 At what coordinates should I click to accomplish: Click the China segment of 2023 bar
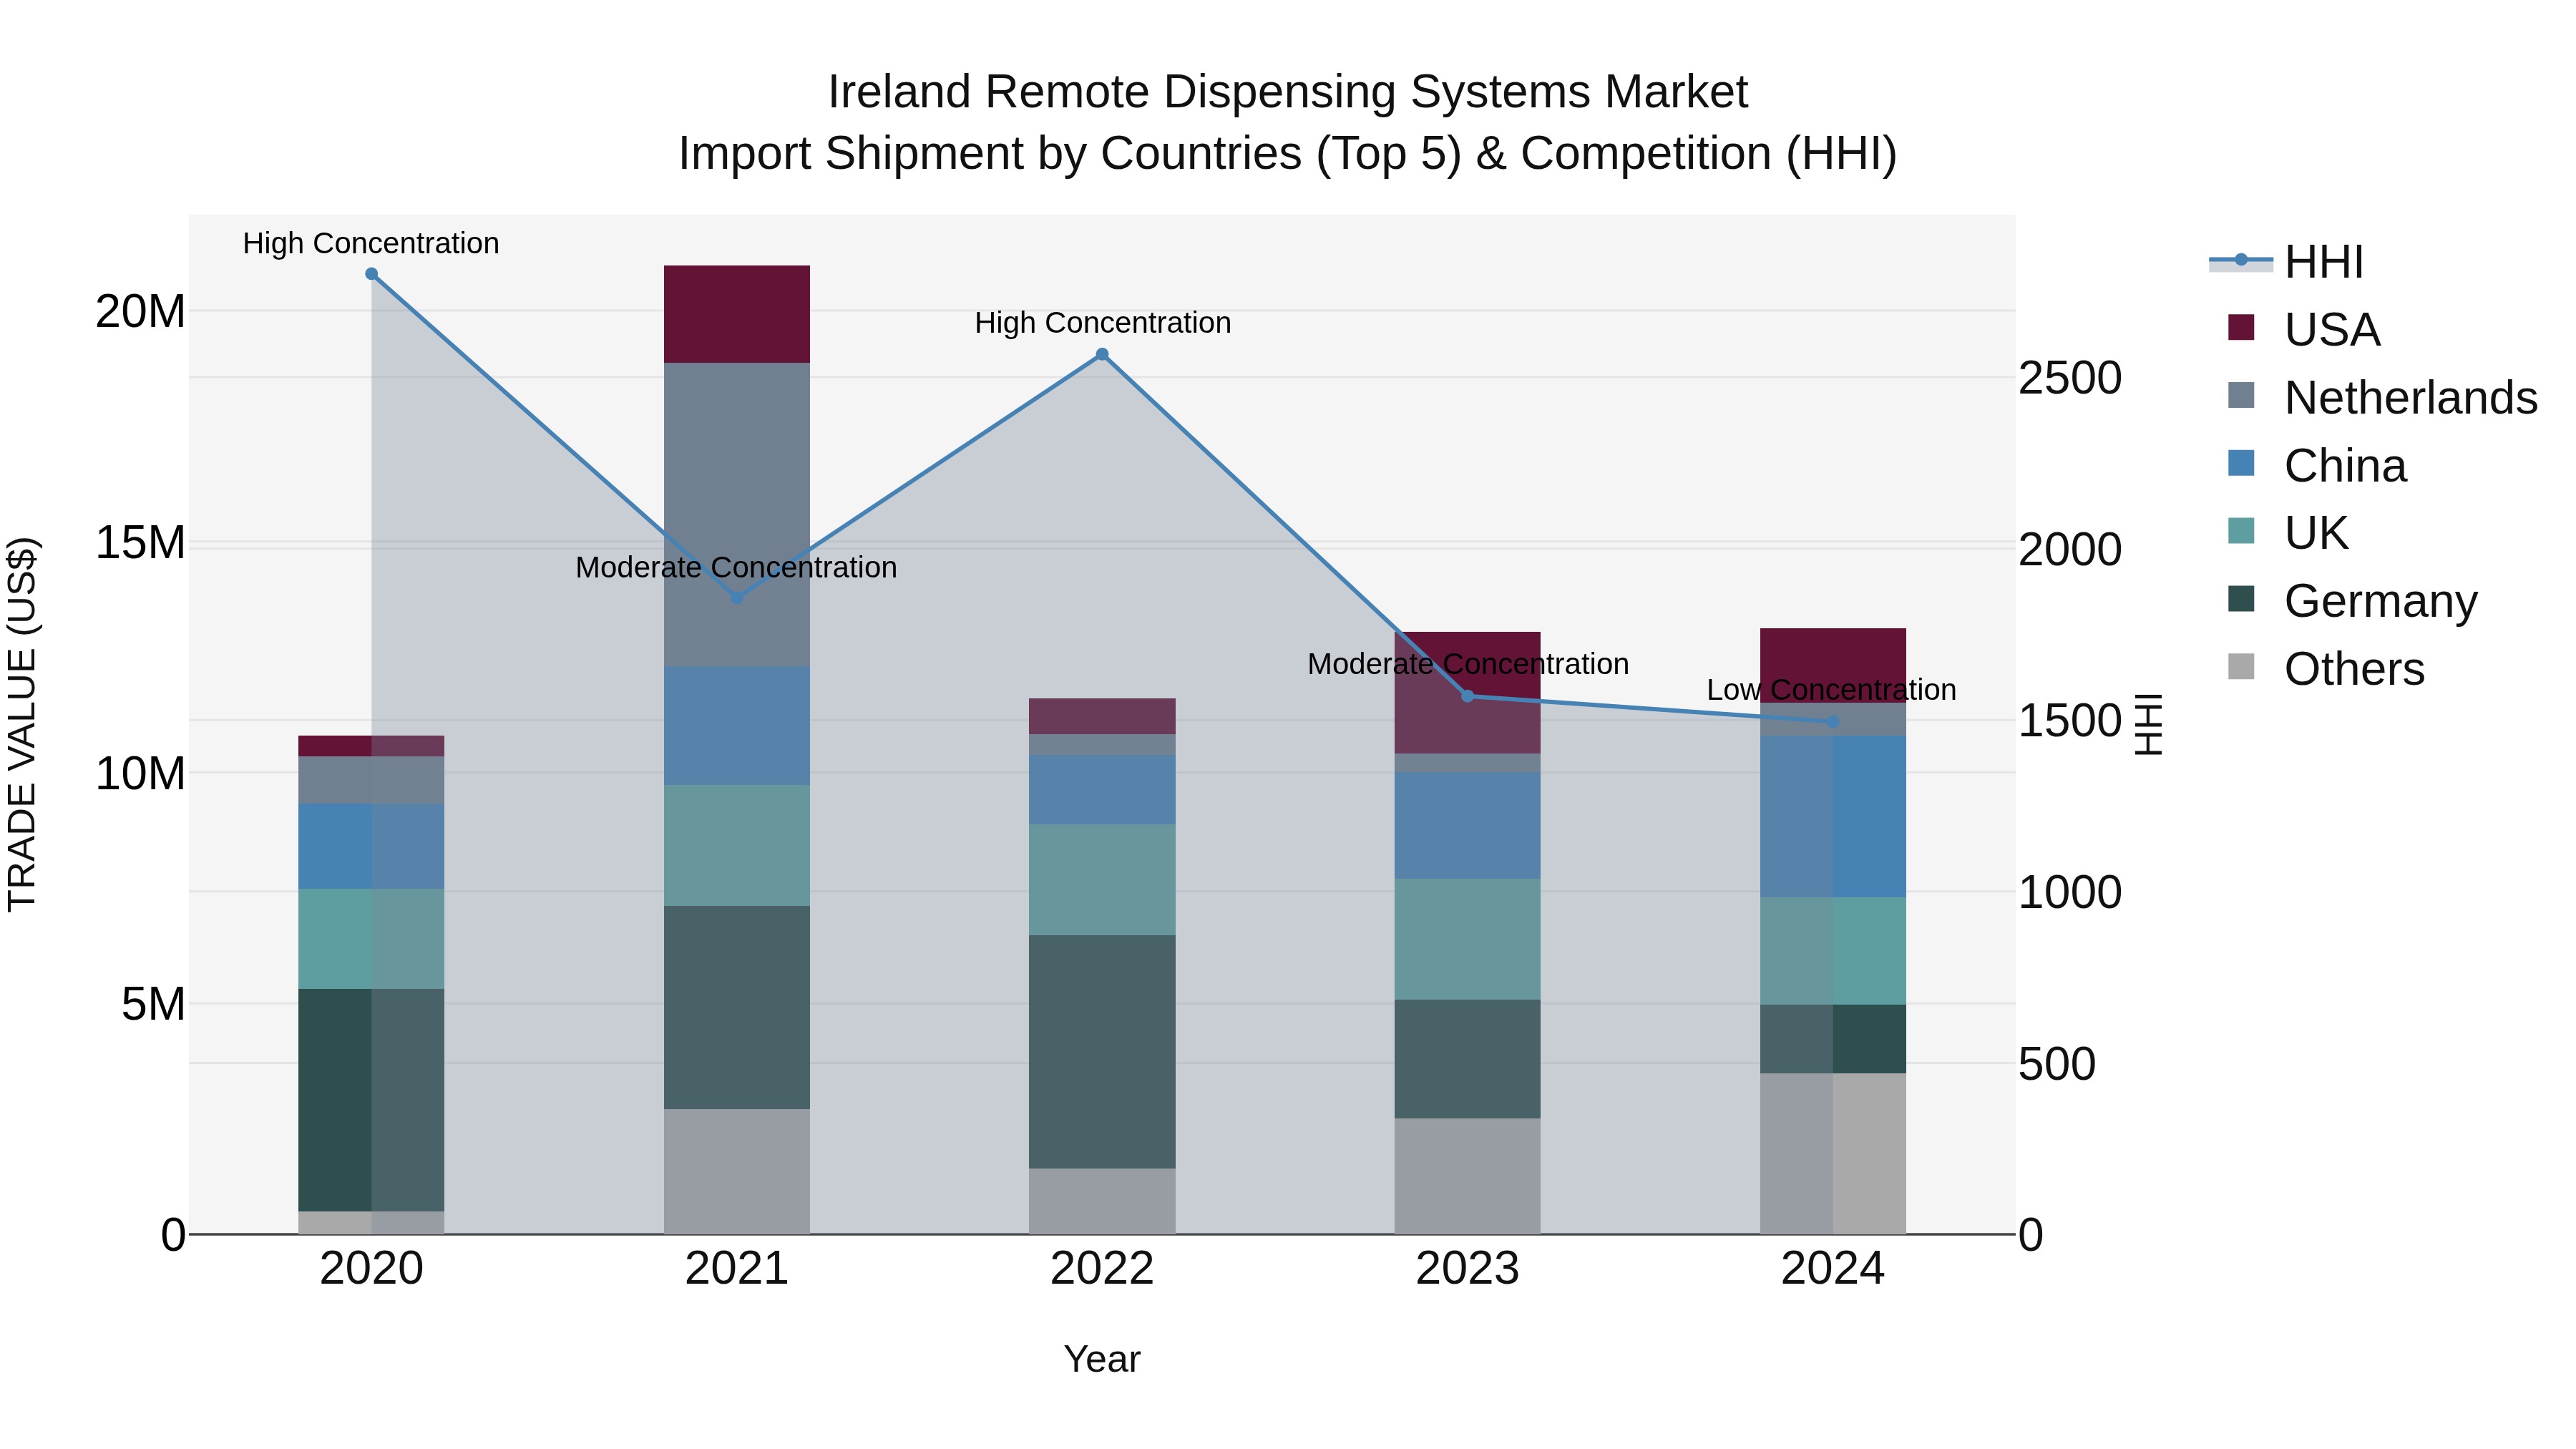coord(1468,826)
